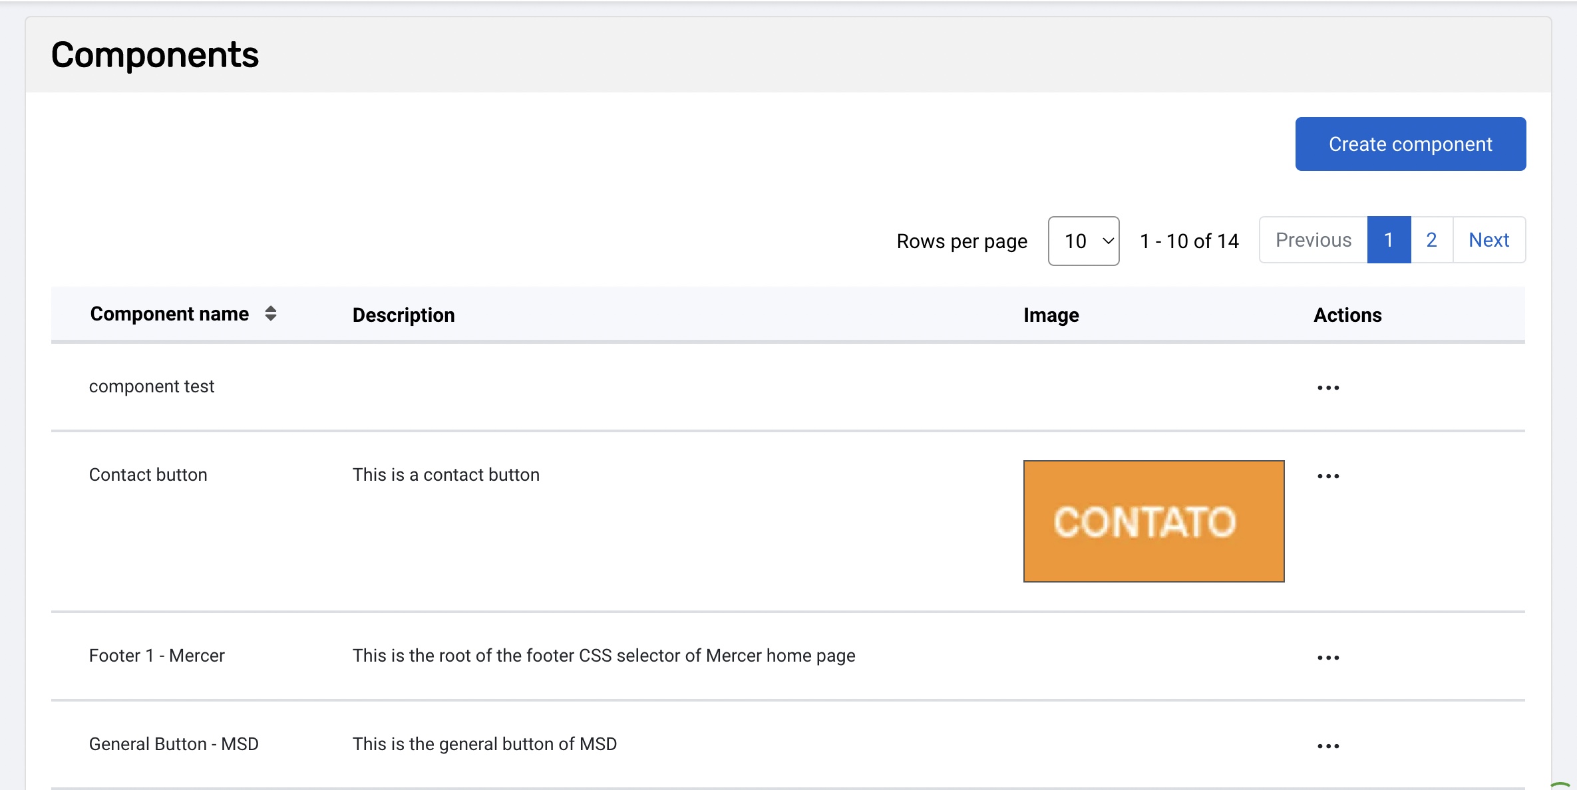The image size is (1577, 790).
Task: Select page 2 in pagination
Action: point(1431,239)
